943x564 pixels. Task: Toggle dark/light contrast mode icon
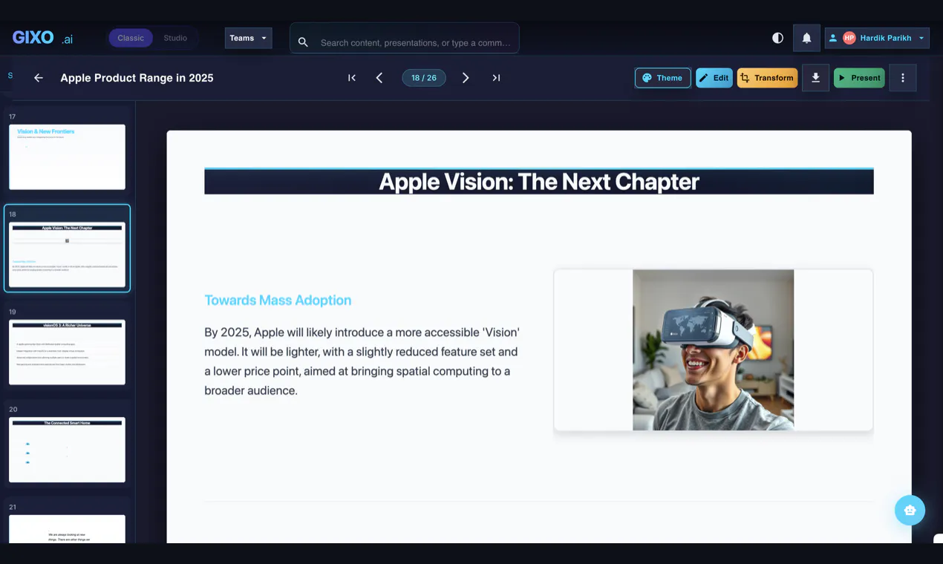click(777, 38)
